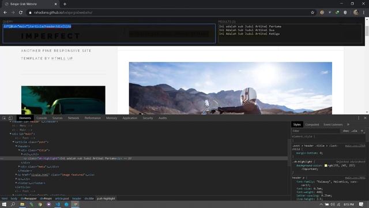369x208 pixels.
Task: Switch to the Elements tab
Action: [x=25, y=118]
